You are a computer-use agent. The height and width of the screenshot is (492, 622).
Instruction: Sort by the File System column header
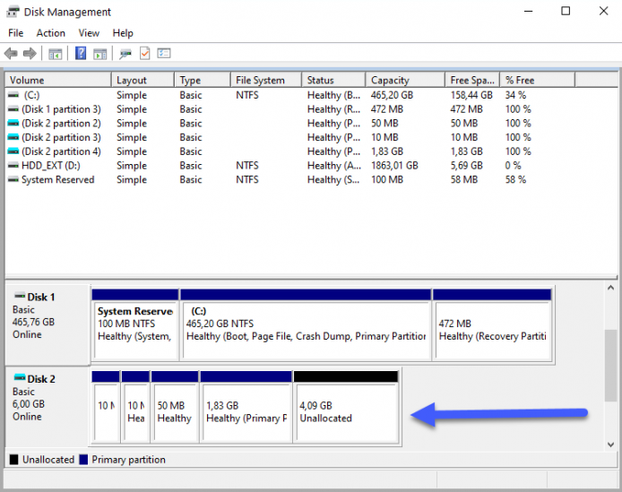[266, 80]
